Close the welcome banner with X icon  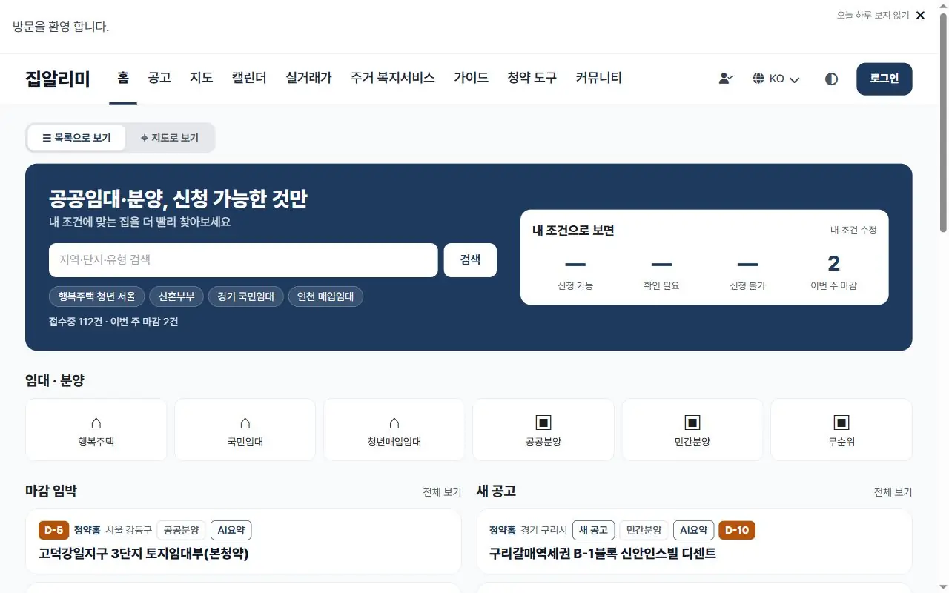coord(920,16)
